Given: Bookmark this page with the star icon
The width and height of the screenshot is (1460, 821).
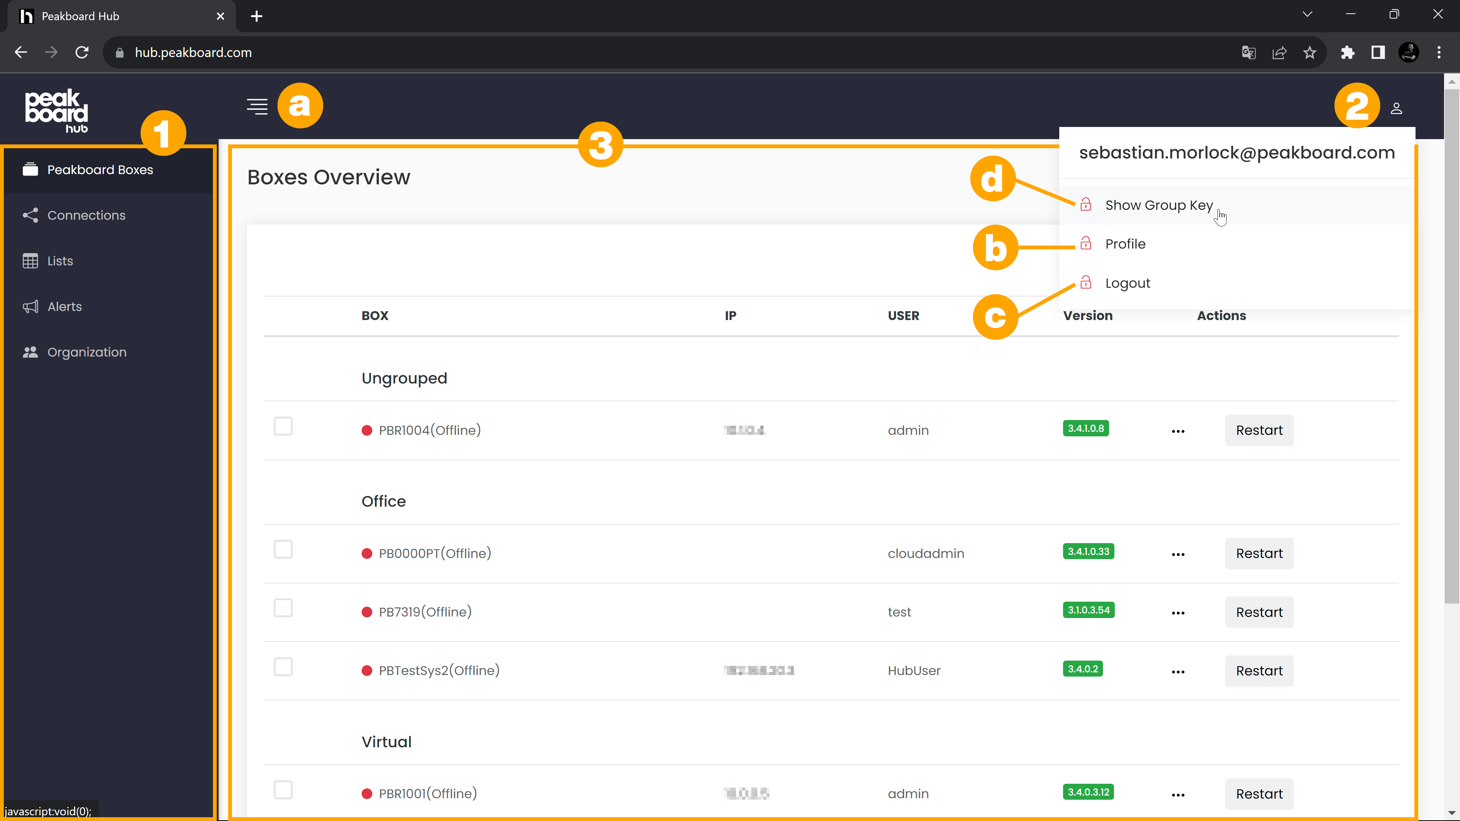Looking at the screenshot, I should pos(1309,53).
